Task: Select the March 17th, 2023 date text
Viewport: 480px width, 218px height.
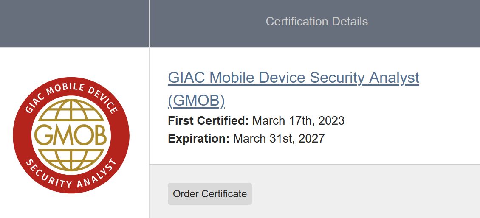Action: click(298, 121)
